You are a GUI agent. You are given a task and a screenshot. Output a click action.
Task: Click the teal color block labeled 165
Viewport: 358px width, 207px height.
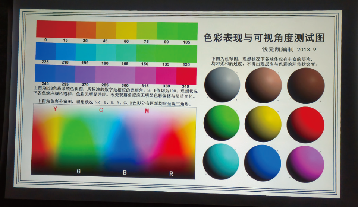[x=126, y=53]
